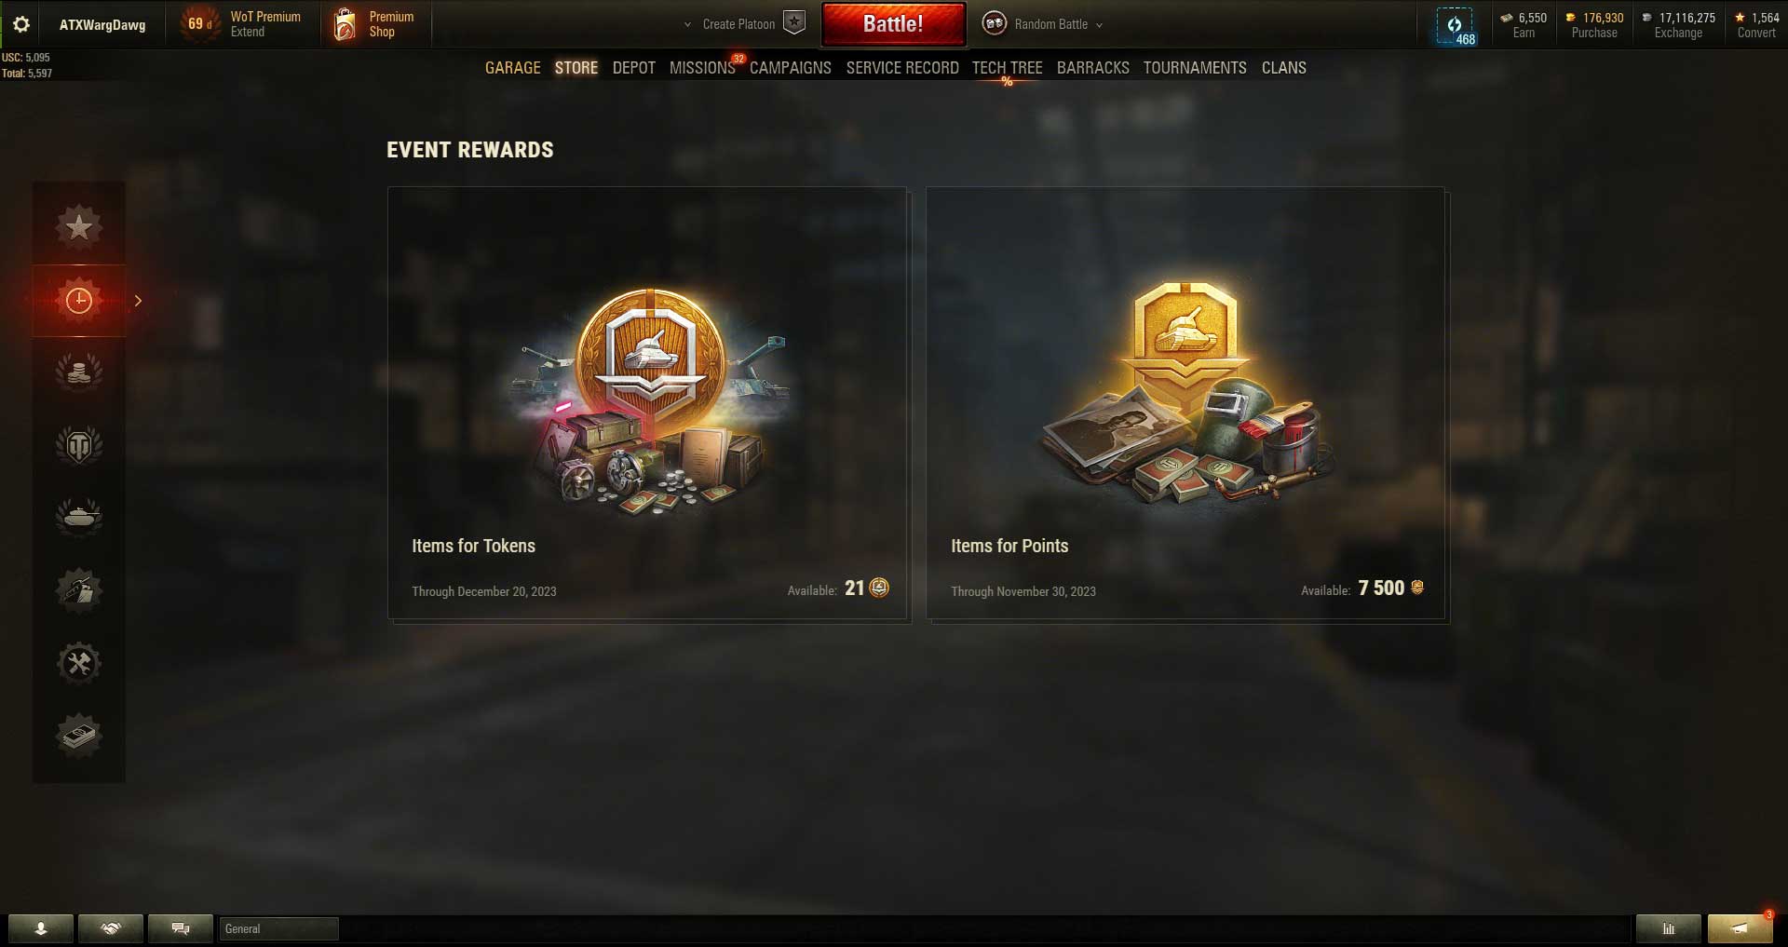Expand the sidebar chevron next to clock
Image resolution: width=1788 pixels, height=947 pixels.
pos(138,301)
